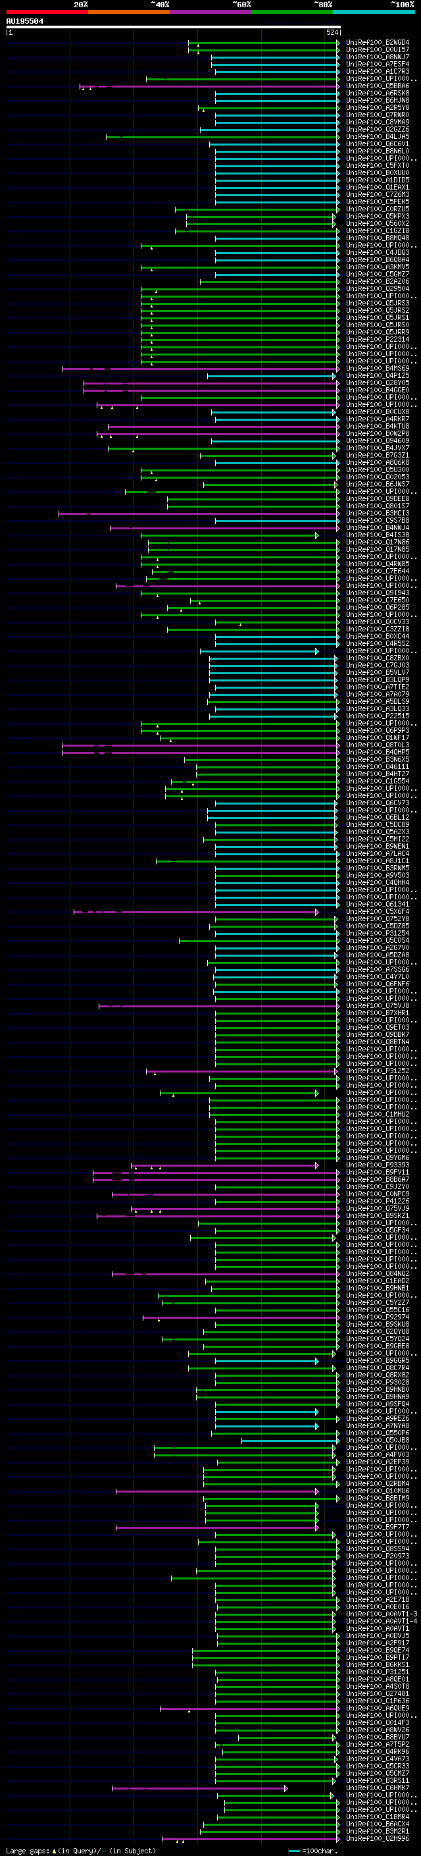Click the UniRef100_B3MCI3 label
The height and width of the screenshot is (1856, 421).
[377, 514]
